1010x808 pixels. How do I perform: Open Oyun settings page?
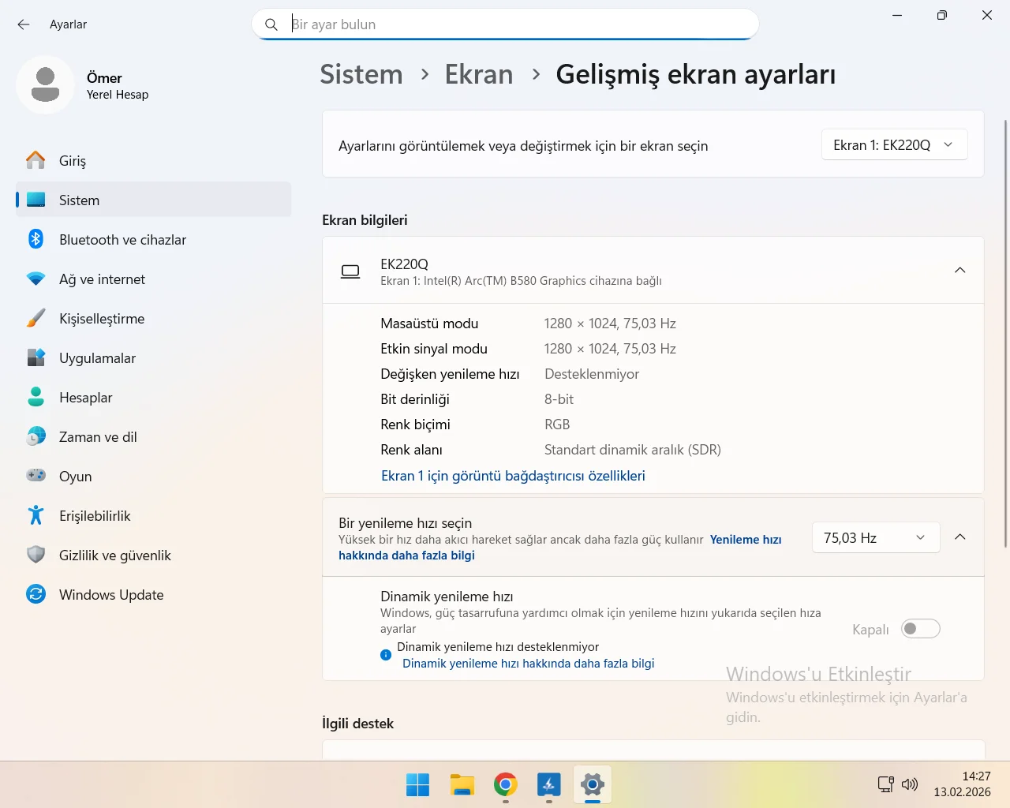[154, 476]
